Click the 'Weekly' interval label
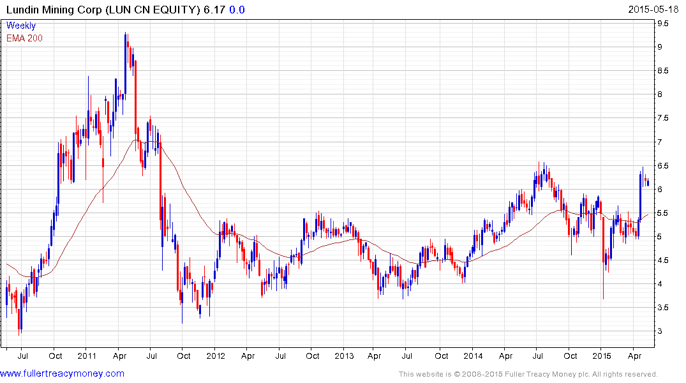Viewport: 686px width, 383px height. click(21, 26)
